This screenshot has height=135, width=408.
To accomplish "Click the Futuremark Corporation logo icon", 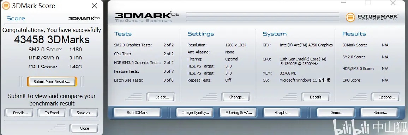I will click(x=350, y=17).
